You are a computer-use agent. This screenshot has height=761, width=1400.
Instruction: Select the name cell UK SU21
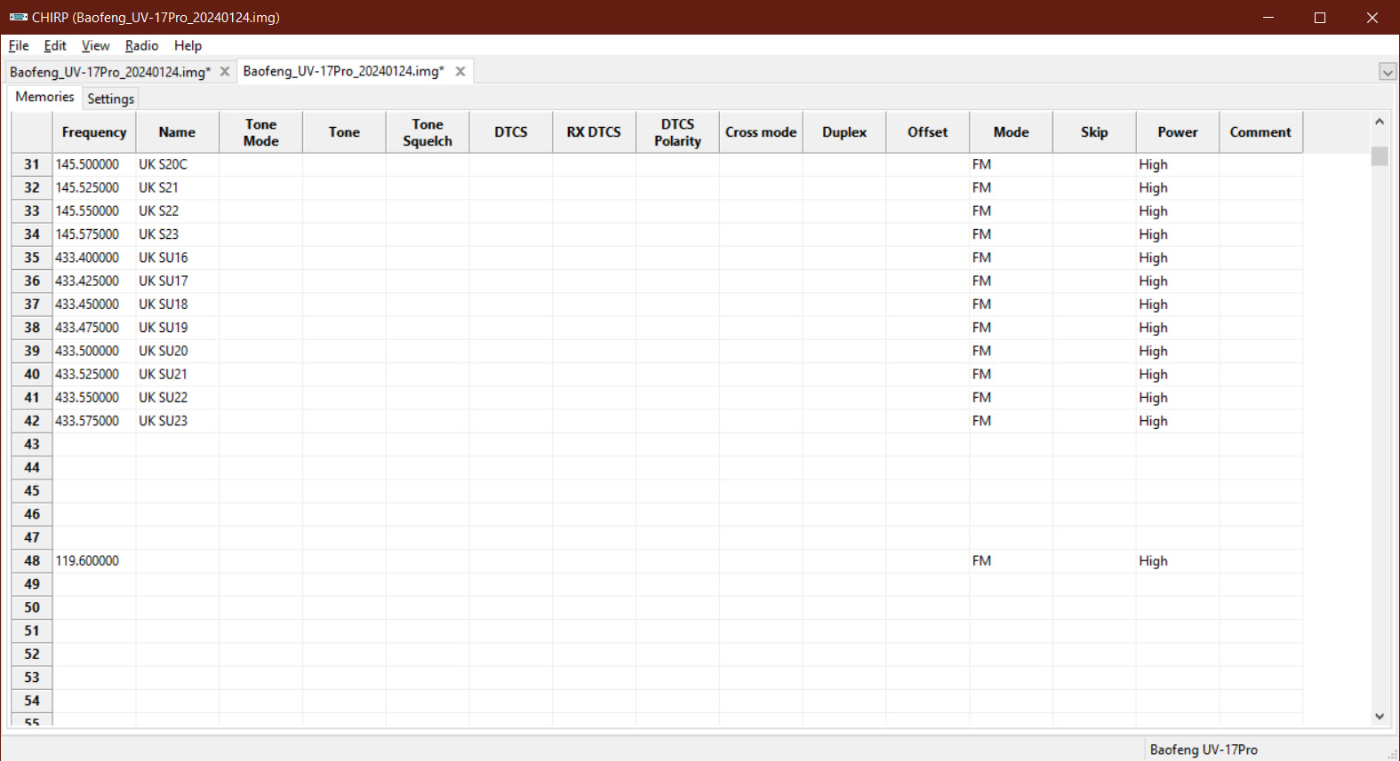177,374
